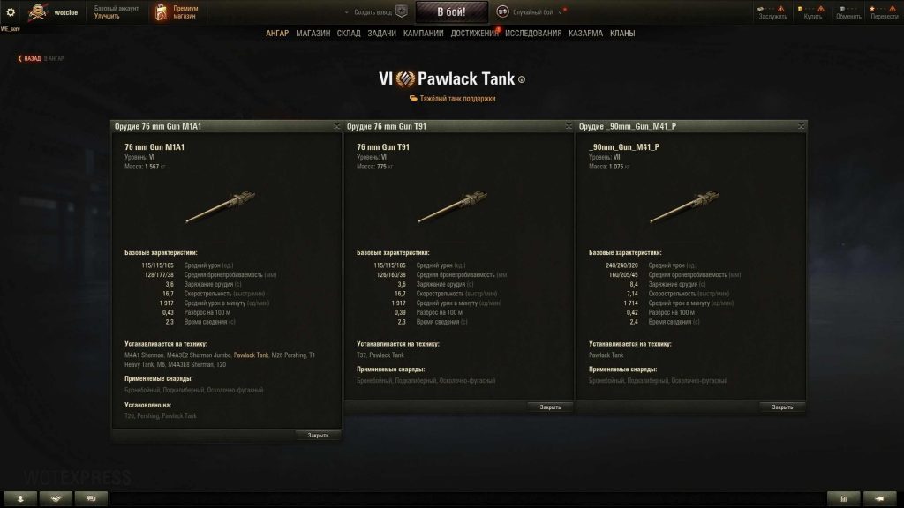This screenshot has height=508, width=904.
Task: Click Закрыть in the 76 mm Gun M1A1 panel
Action: pyautogui.click(x=318, y=436)
